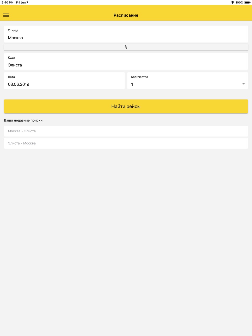Choose recent search Москва - Элиста
Viewport: 252px width, 336px height.
pos(126,131)
